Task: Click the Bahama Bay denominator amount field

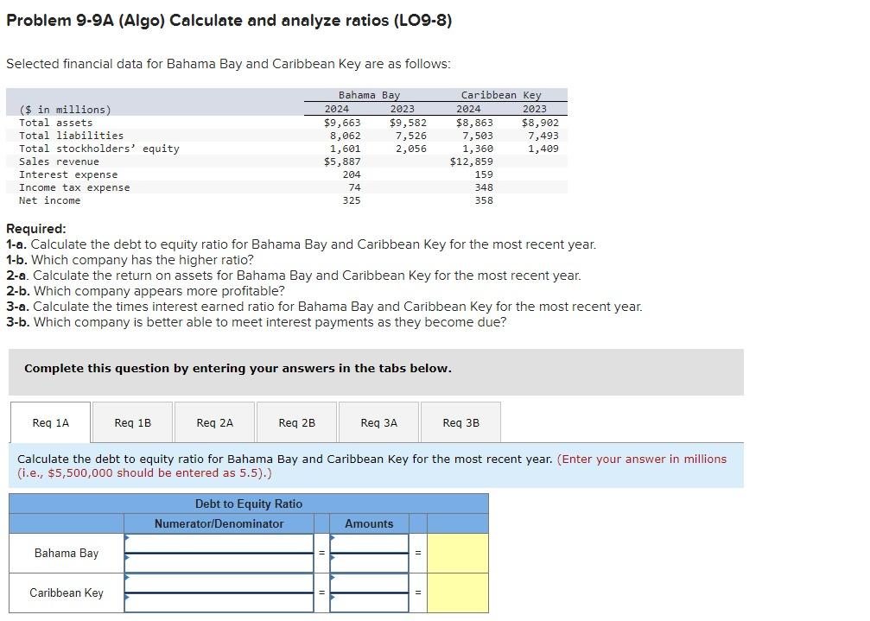Action: pyautogui.click(x=370, y=563)
